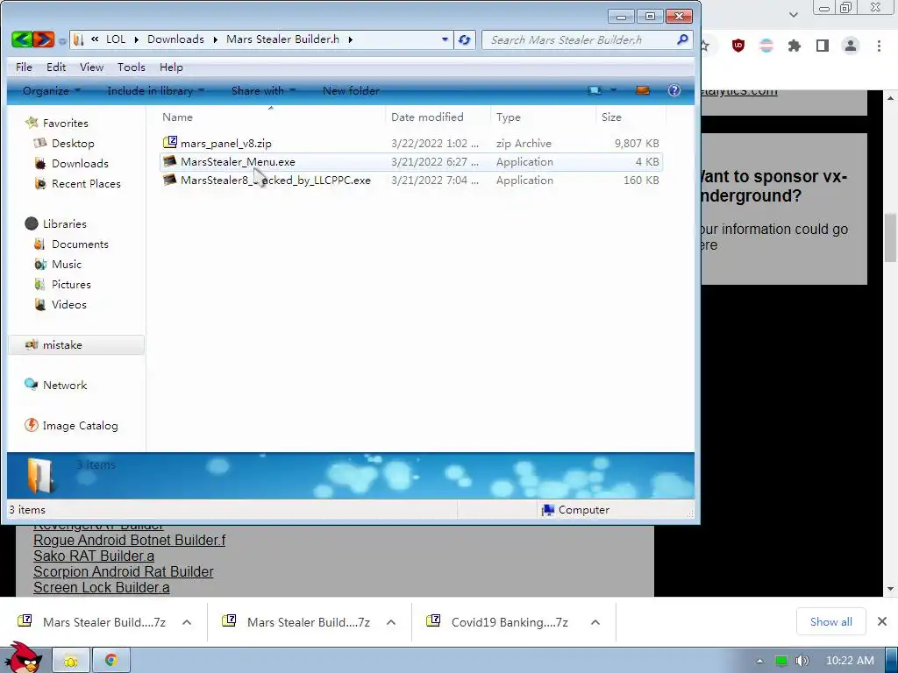Select the MarsStealer8 cracked exe file icon

tap(169, 180)
